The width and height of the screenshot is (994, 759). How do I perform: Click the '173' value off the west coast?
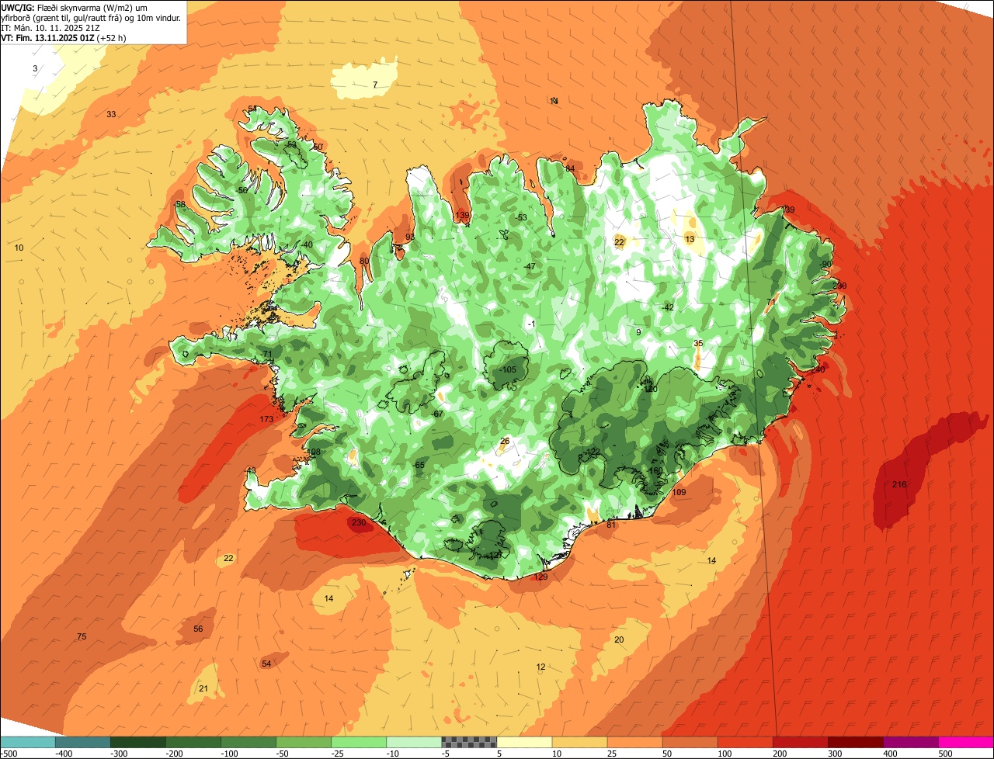point(266,420)
